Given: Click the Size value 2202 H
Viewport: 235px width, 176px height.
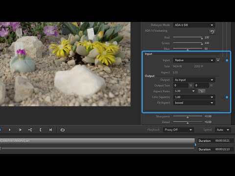Looking at the screenshot, I should pos(199,66).
